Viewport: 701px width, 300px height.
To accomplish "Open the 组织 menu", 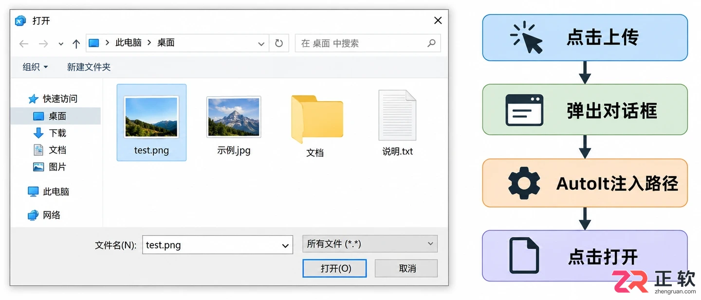I will click(x=35, y=67).
